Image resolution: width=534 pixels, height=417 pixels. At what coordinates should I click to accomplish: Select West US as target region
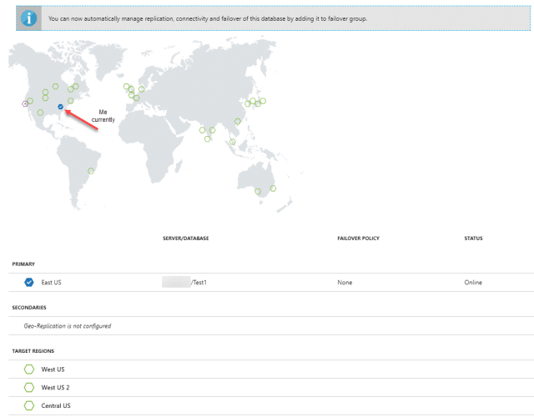coord(53,369)
